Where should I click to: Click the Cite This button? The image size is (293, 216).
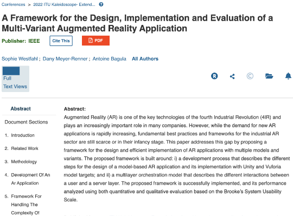(x=61, y=41)
